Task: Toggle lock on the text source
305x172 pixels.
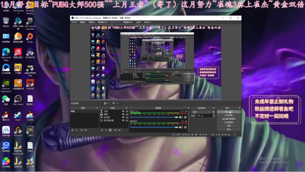Action: 127,111
